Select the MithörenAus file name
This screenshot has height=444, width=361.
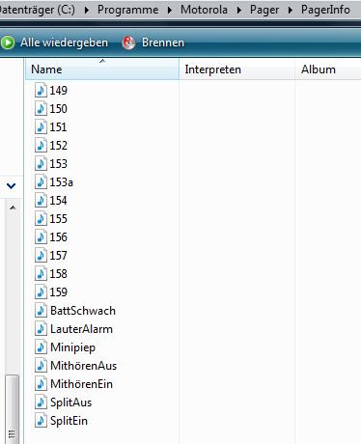pos(83,366)
